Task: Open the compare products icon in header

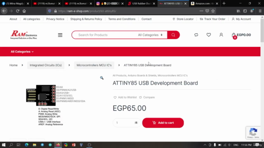Action: point(196,35)
